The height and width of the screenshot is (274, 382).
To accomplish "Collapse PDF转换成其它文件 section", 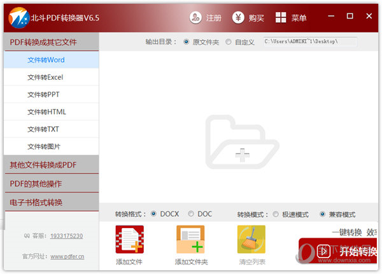I will pos(52,42).
